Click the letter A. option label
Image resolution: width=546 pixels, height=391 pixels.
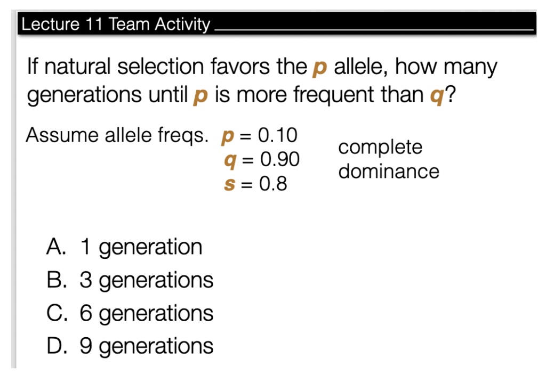[55, 247]
